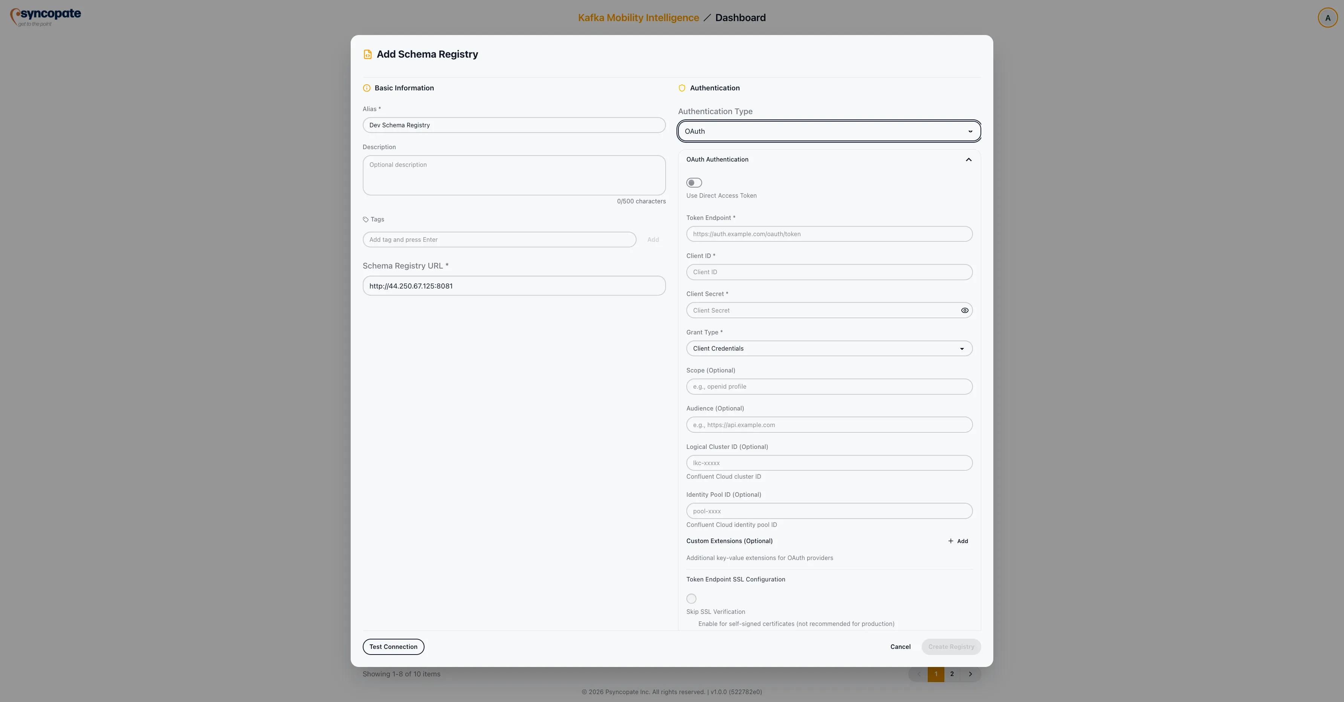Click the schema file icon beside Add Schema Registry
This screenshot has height=702, width=1344.
pos(367,54)
